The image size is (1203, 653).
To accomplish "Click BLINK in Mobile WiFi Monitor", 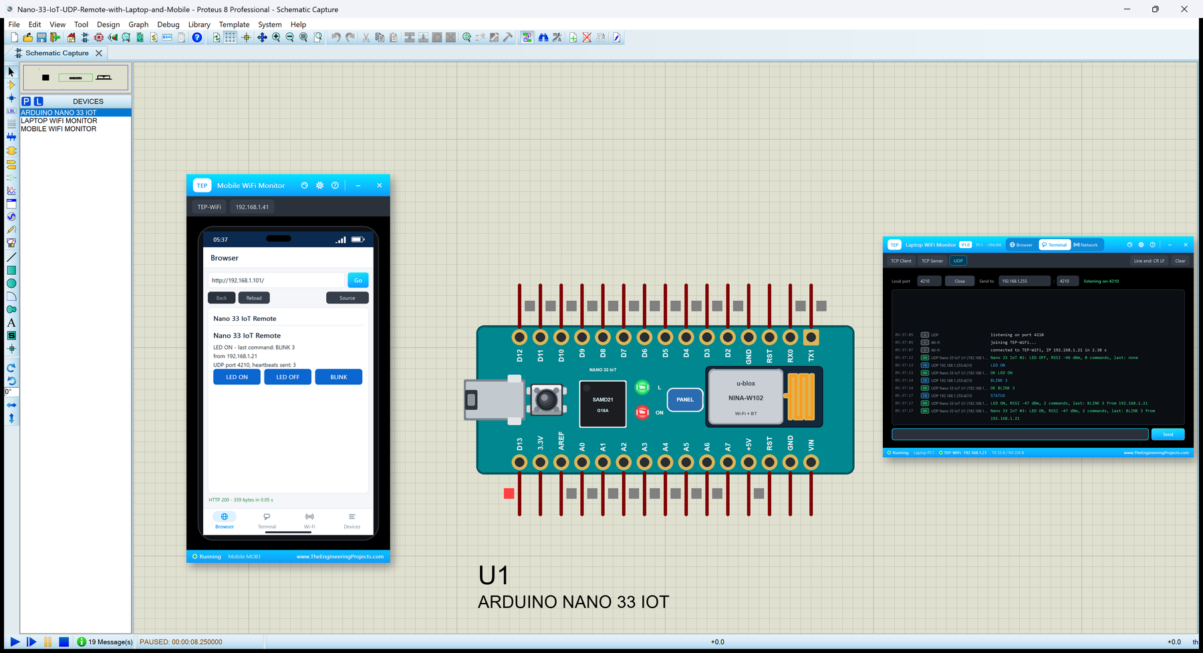I will coord(339,377).
